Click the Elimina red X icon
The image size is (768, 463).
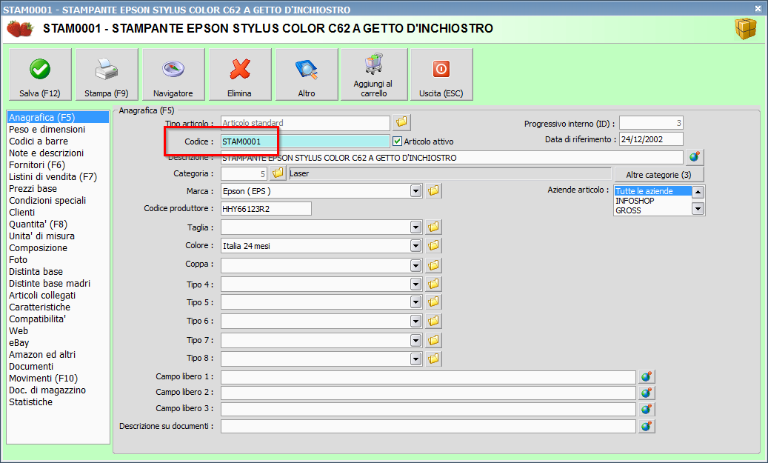point(239,70)
